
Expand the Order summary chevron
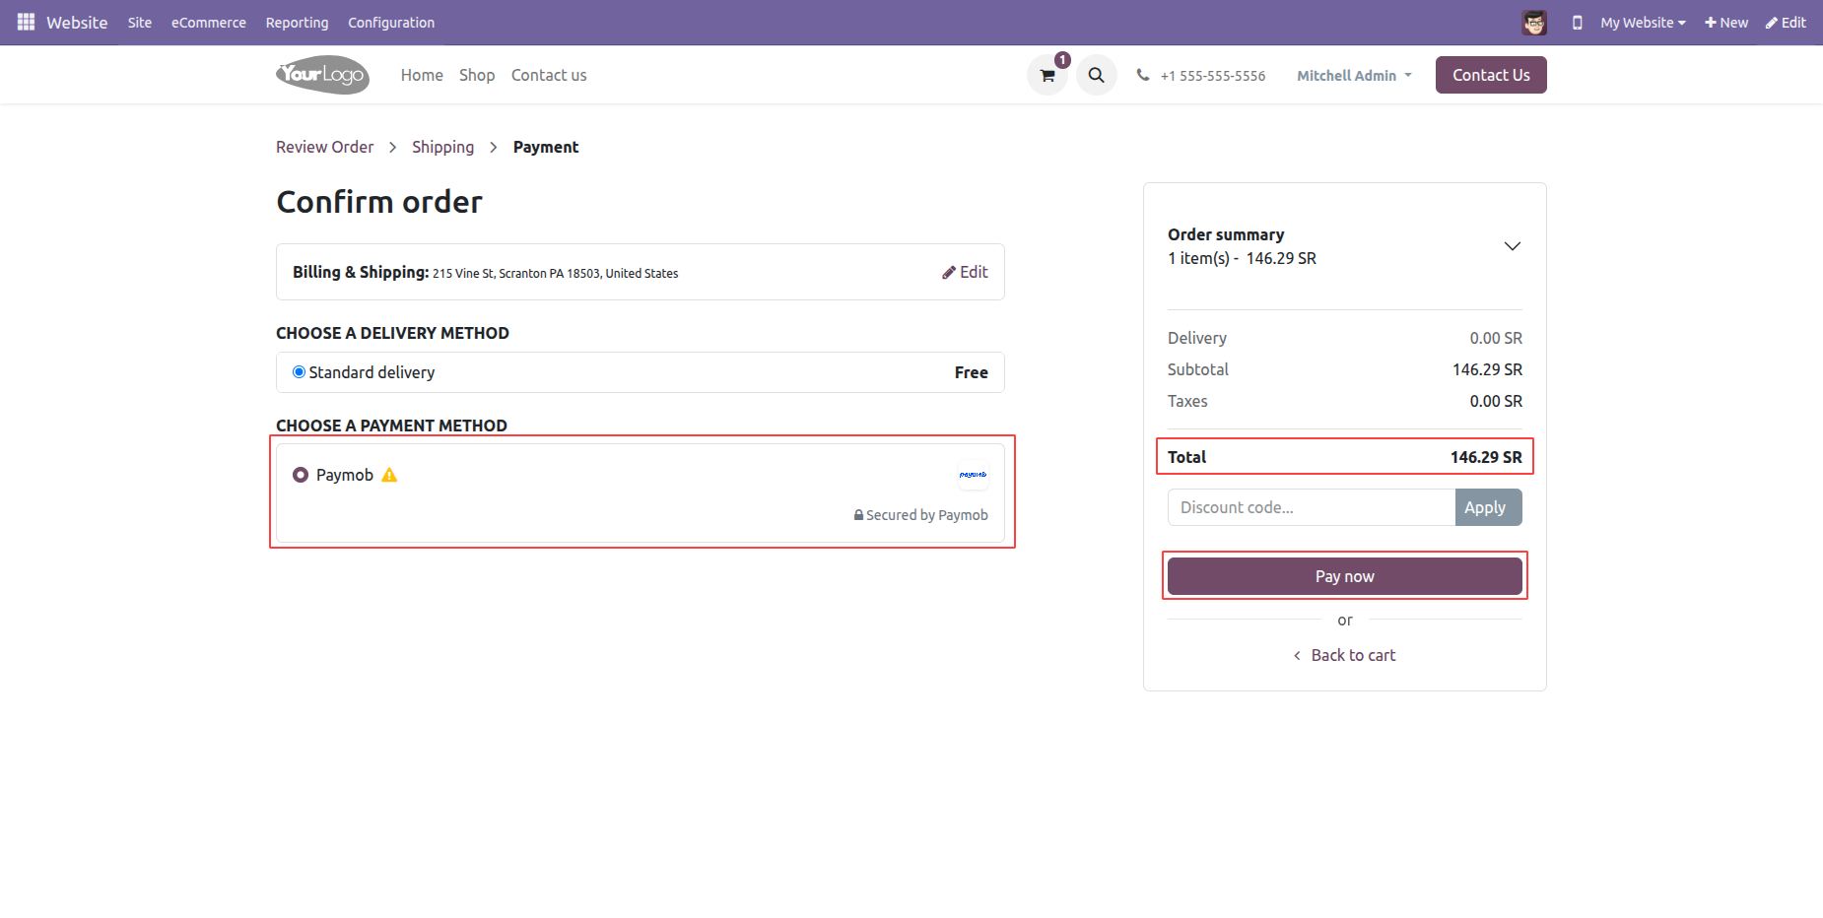[1512, 246]
